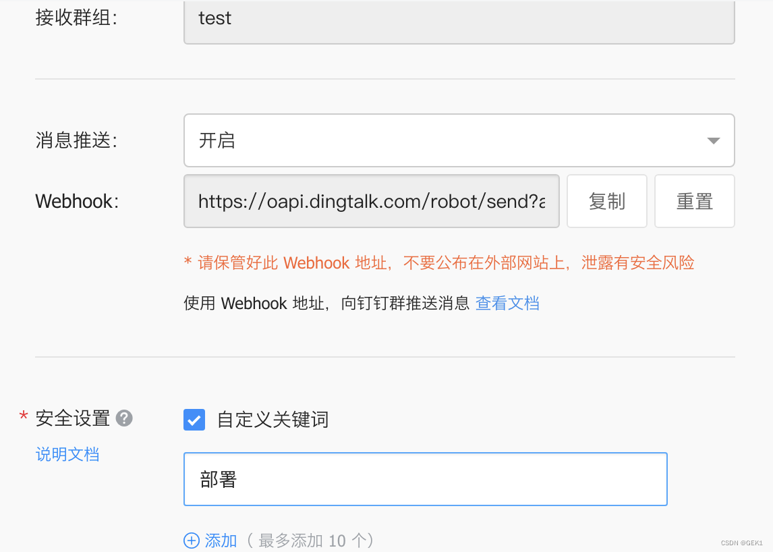
Task: Click the dropdown arrow in 消息推送 field
Action: click(714, 141)
